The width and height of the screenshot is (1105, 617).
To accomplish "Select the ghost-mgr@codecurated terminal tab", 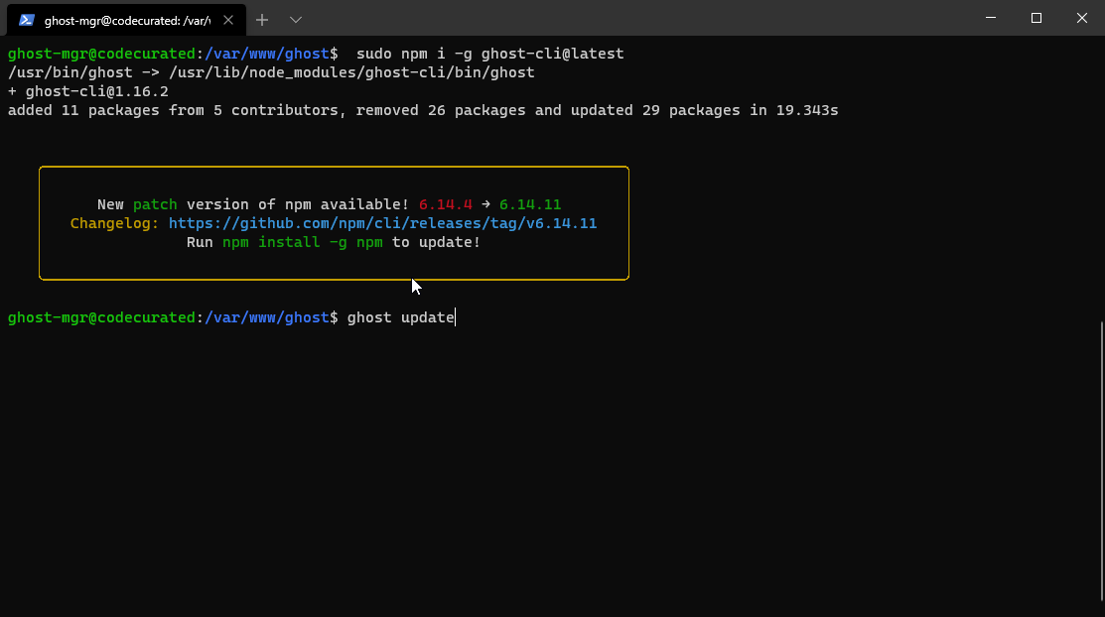I will click(127, 21).
